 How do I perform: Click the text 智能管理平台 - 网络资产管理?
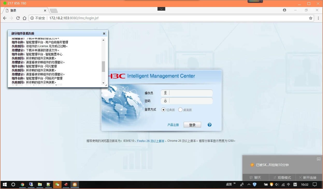(x=44, y=78)
